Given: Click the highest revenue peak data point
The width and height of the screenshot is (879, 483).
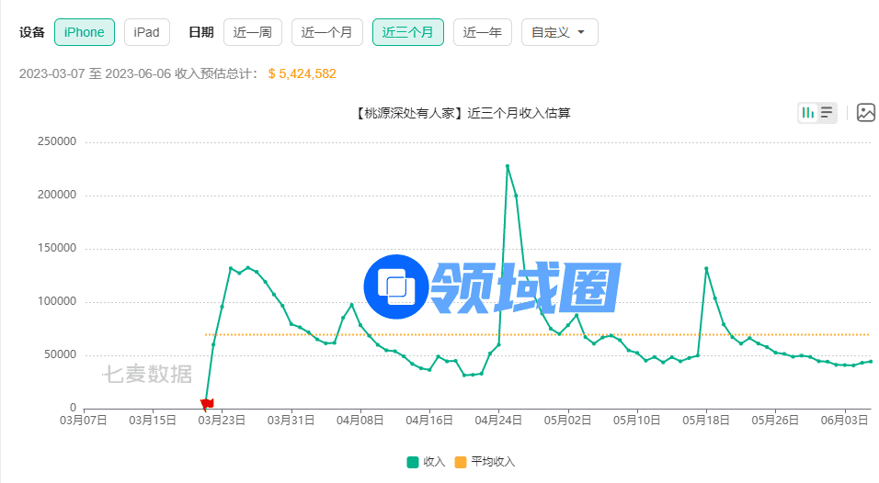Looking at the screenshot, I should [508, 166].
